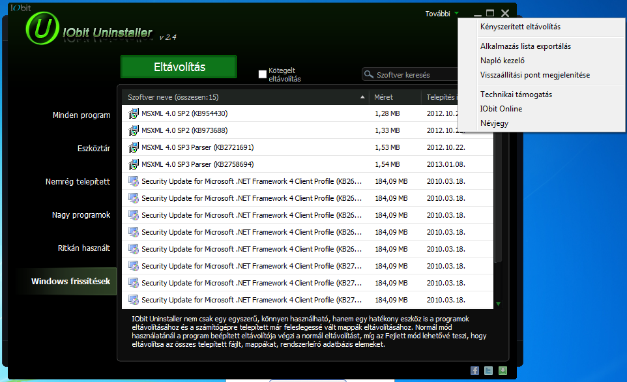627x382 pixels.
Task: Select row MSXML 4.0 SP3 Parser (KB2758694)
Action: [x=308, y=164]
